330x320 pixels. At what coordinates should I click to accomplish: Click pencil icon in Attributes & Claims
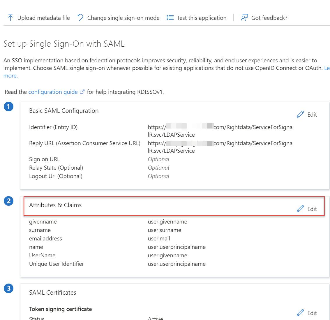click(x=300, y=209)
